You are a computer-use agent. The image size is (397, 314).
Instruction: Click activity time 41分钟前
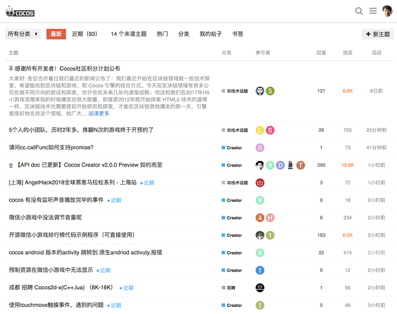point(376,147)
